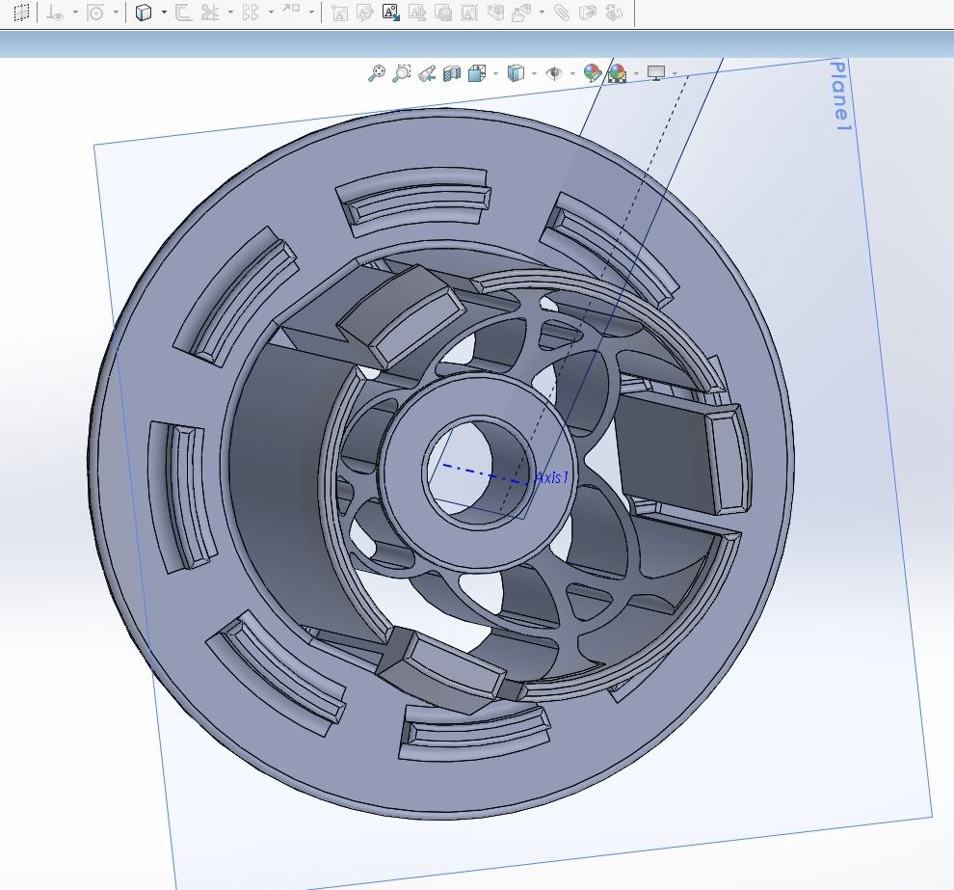Select the Plane1 label in the viewport

(841, 95)
